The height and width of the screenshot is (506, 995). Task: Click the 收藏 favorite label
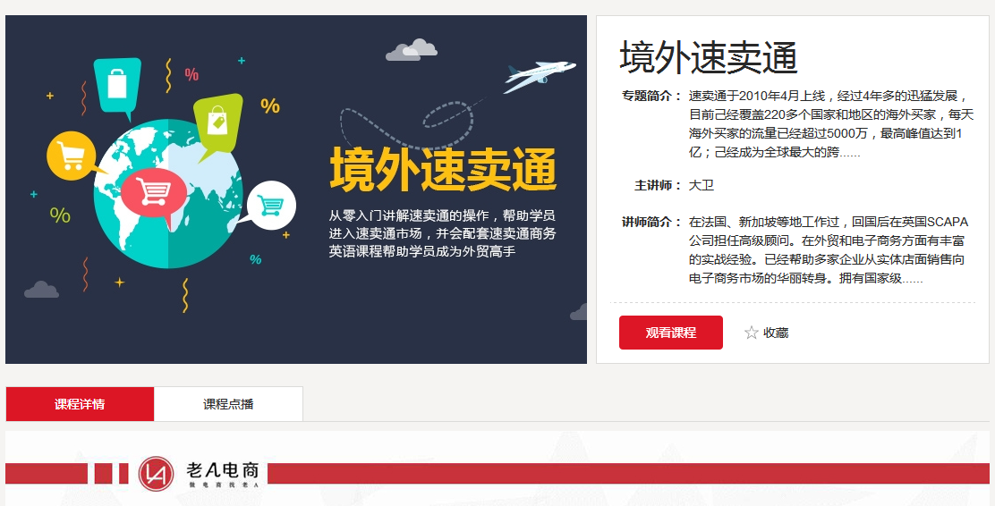[776, 333]
